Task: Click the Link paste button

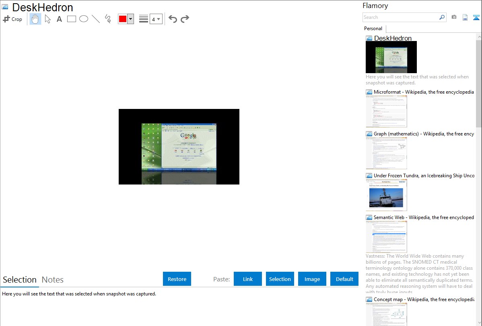Action: tap(248, 279)
